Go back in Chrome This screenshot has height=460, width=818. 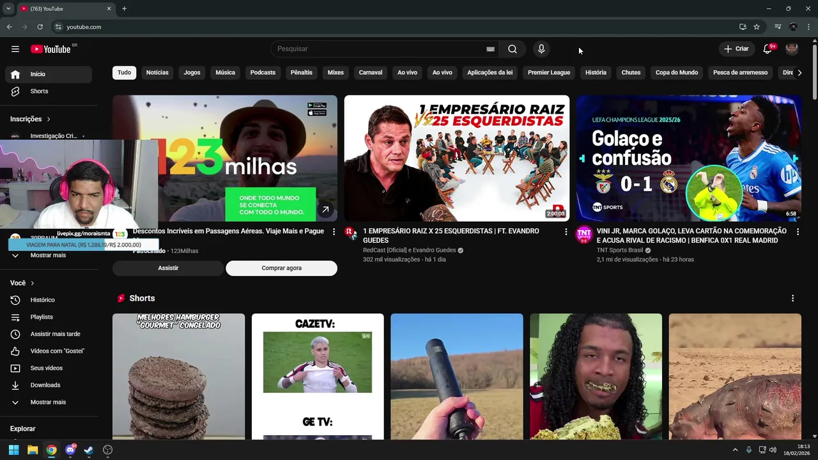[9, 27]
